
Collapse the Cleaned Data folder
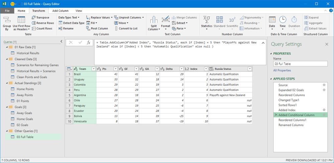click(7, 59)
